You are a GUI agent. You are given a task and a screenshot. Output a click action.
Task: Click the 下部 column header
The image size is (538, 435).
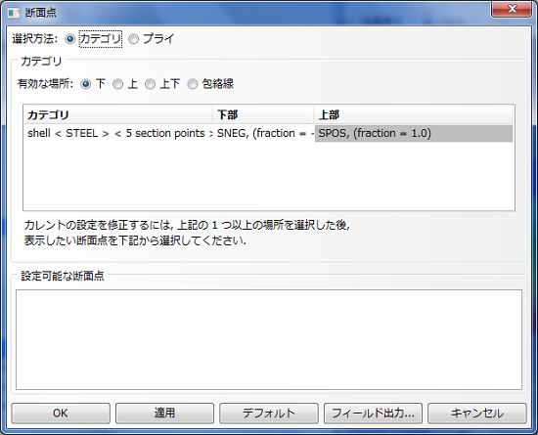(263, 114)
